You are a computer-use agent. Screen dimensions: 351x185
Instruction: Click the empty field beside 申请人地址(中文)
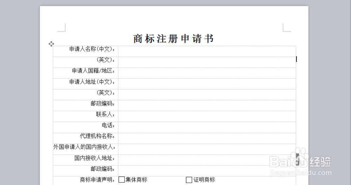click(207, 84)
